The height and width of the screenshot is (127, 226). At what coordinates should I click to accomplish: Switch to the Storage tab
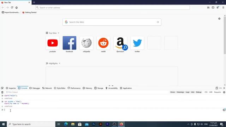click(x=99, y=88)
